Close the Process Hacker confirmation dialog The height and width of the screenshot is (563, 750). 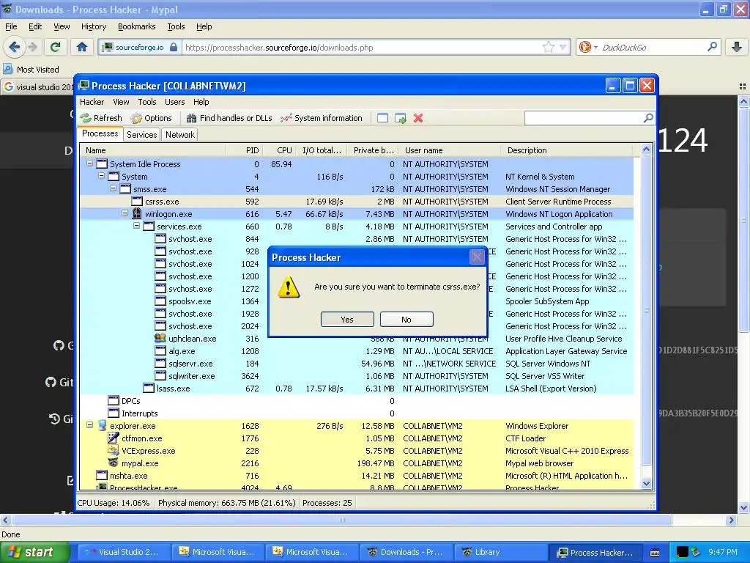point(477,257)
